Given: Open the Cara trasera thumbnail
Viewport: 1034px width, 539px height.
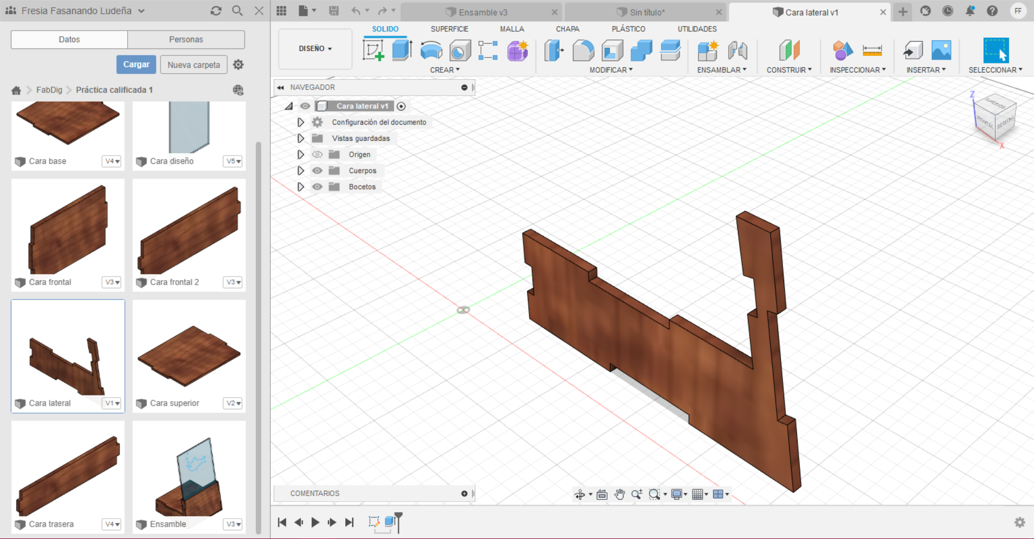Looking at the screenshot, I should (67, 473).
